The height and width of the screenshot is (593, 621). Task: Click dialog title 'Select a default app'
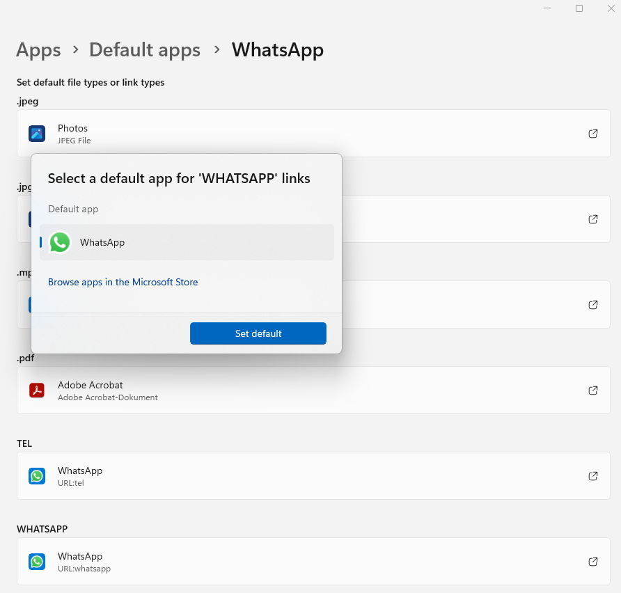pos(179,178)
